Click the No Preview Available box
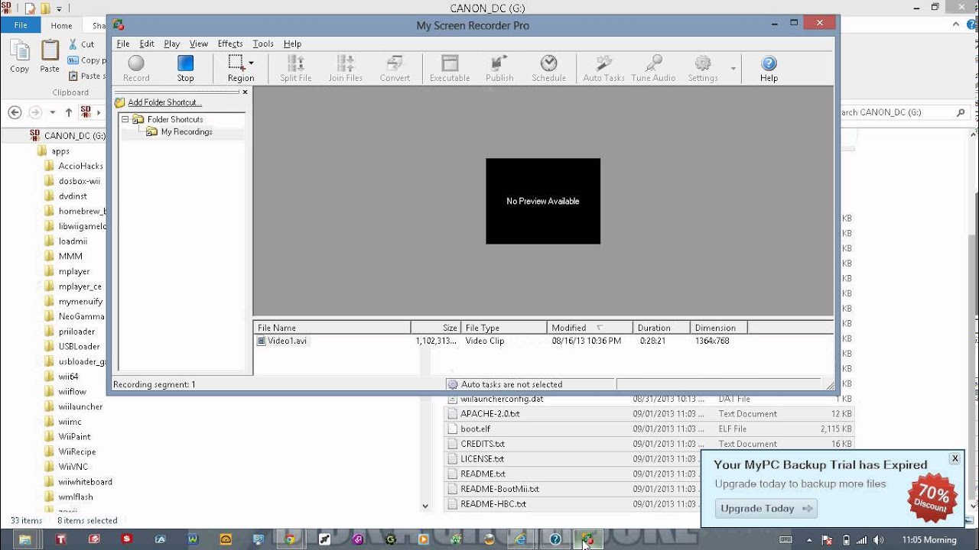Image resolution: width=979 pixels, height=550 pixels. (543, 202)
